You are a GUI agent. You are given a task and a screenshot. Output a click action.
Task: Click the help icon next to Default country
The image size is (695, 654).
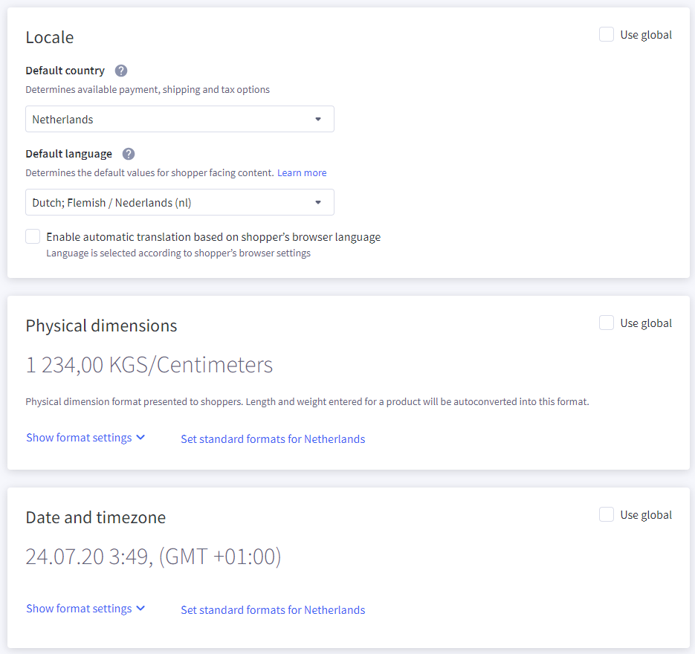click(x=120, y=71)
